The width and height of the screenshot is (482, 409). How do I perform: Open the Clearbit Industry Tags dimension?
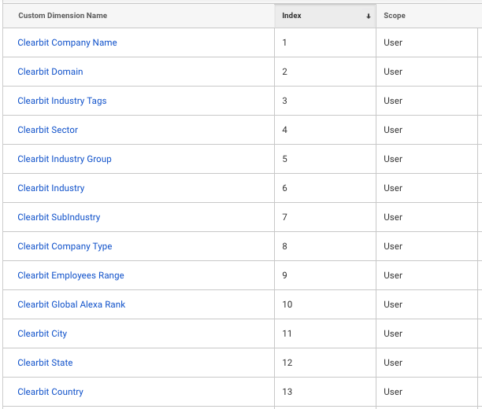pyautogui.click(x=61, y=101)
